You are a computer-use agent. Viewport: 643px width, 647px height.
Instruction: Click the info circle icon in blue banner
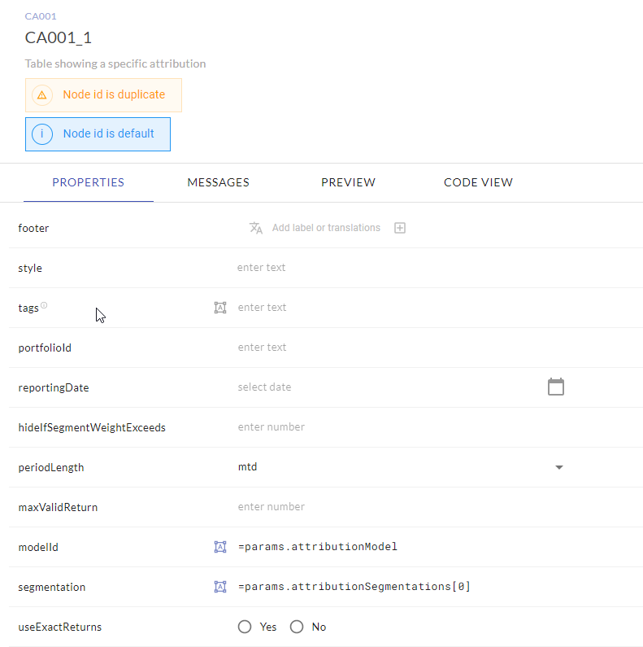pyautogui.click(x=42, y=134)
